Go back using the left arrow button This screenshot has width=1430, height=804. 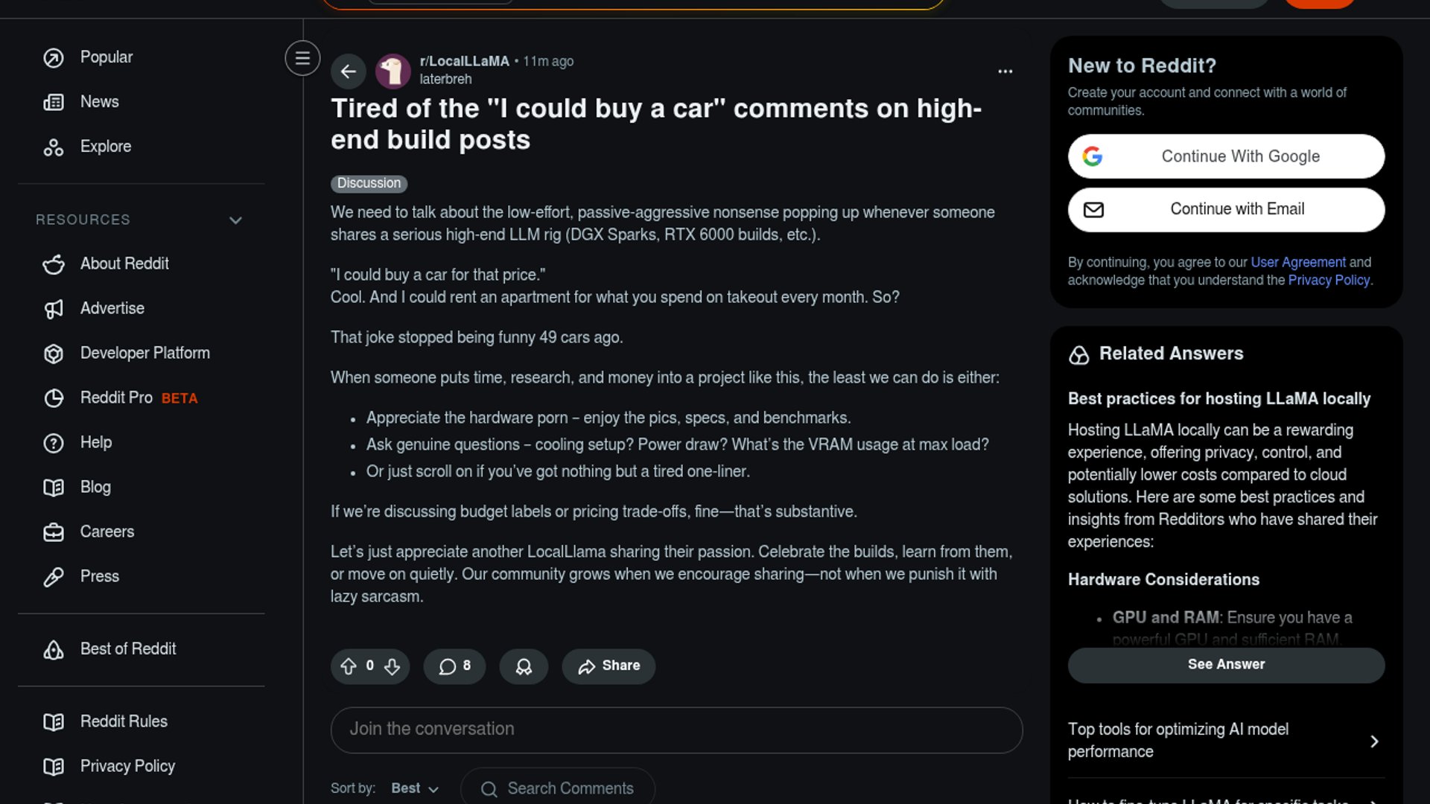coord(348,71)
